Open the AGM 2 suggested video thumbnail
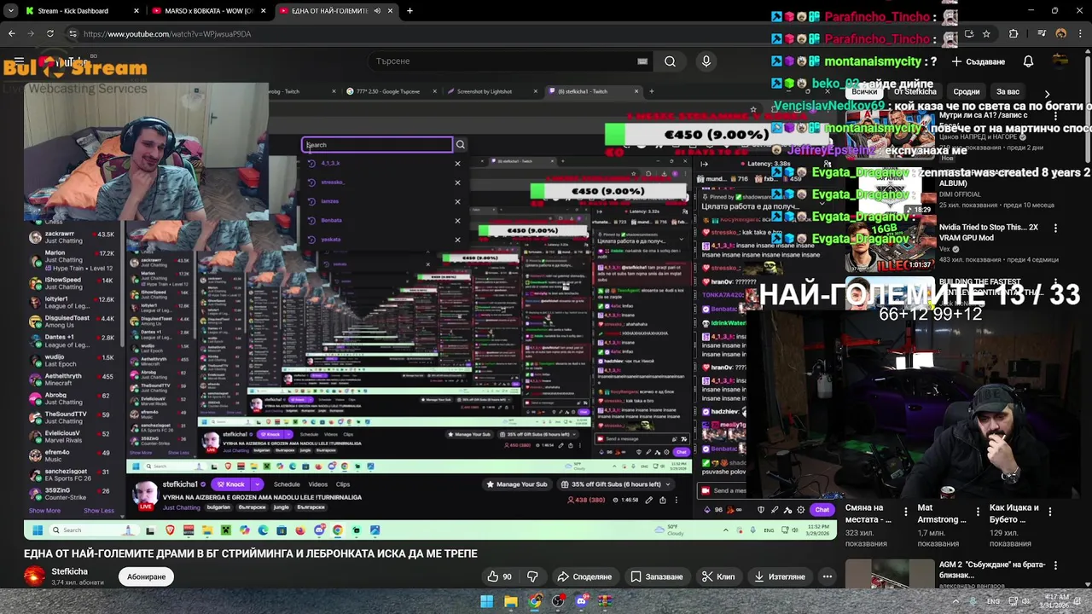 tap(890, 573)
